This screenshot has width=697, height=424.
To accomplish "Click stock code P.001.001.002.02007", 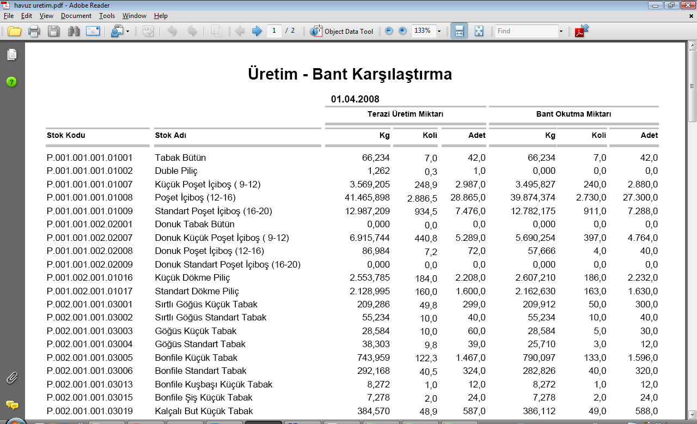I will (90, 238).
